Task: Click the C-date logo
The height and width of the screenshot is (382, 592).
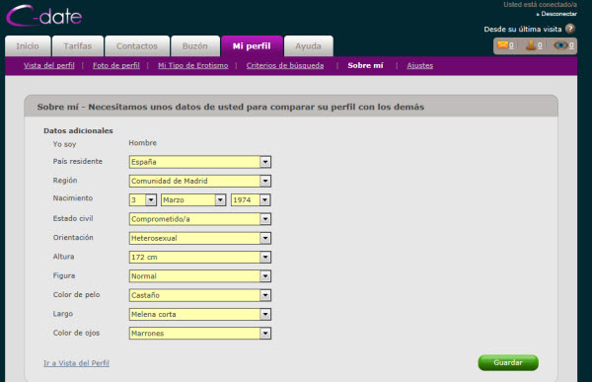Action: pos(44,16)
